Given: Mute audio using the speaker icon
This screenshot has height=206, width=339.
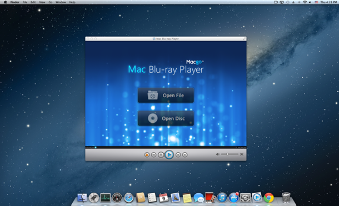Looking at the screenshot, I should [218, 154].
